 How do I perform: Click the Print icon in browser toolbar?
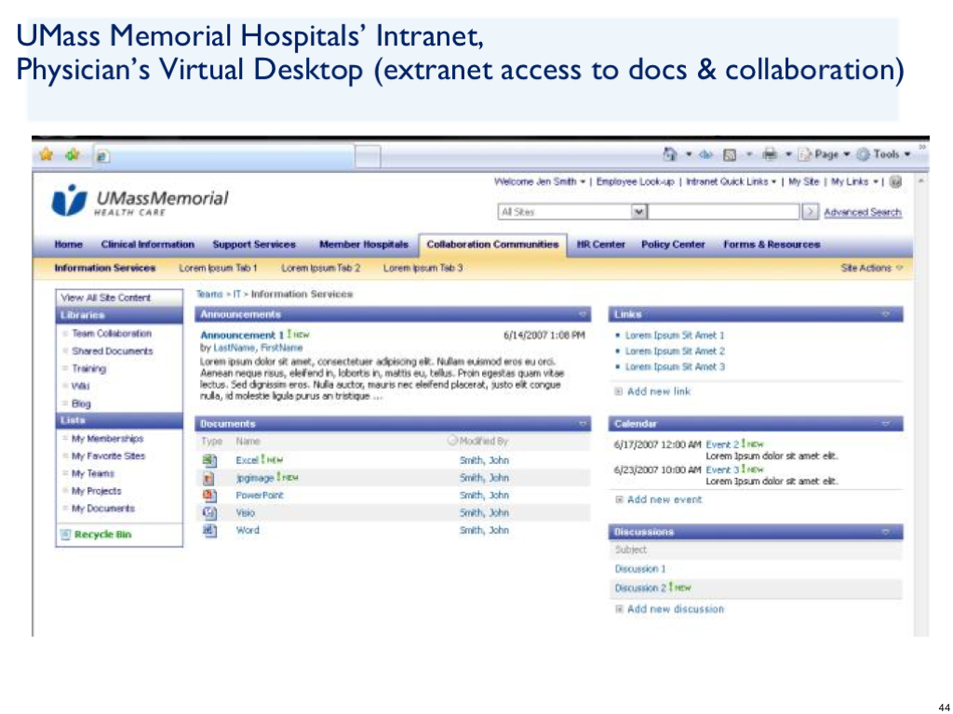pos(770,154)
